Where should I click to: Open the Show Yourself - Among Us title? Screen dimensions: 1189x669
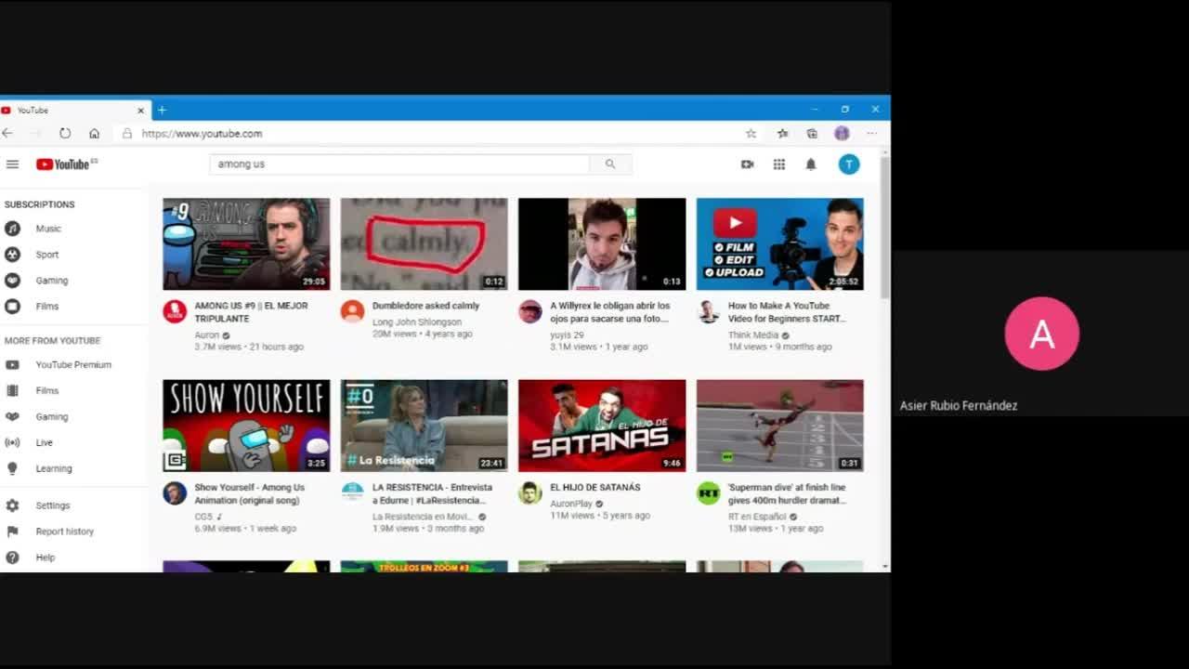point(250,493)
